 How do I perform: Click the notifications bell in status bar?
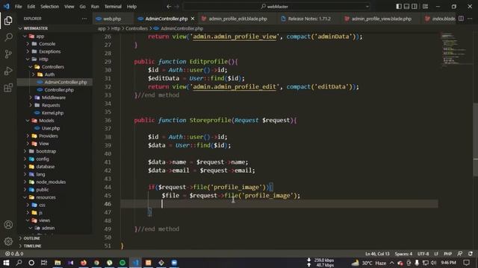(x=471, y=254)
